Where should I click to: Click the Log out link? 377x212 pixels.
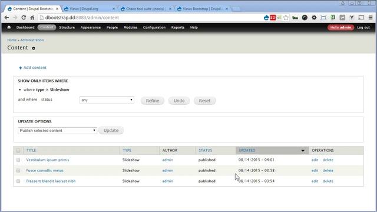(363, 28)
